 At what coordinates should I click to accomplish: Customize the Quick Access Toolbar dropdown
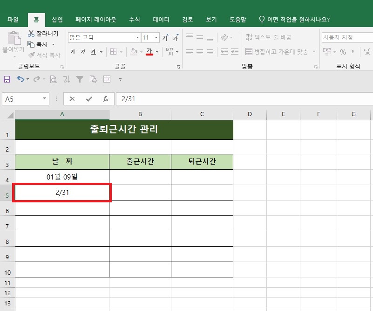[120, 80]
